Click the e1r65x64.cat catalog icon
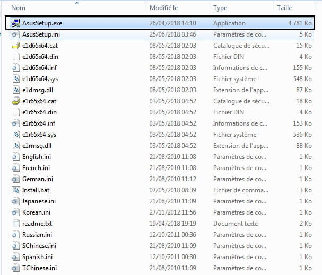322x275 pixels. pyautogui.click(x=16, y=101)
